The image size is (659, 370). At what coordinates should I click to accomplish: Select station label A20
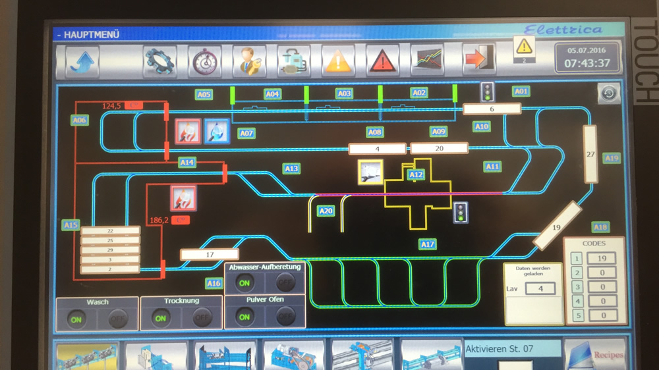point(326,211)
